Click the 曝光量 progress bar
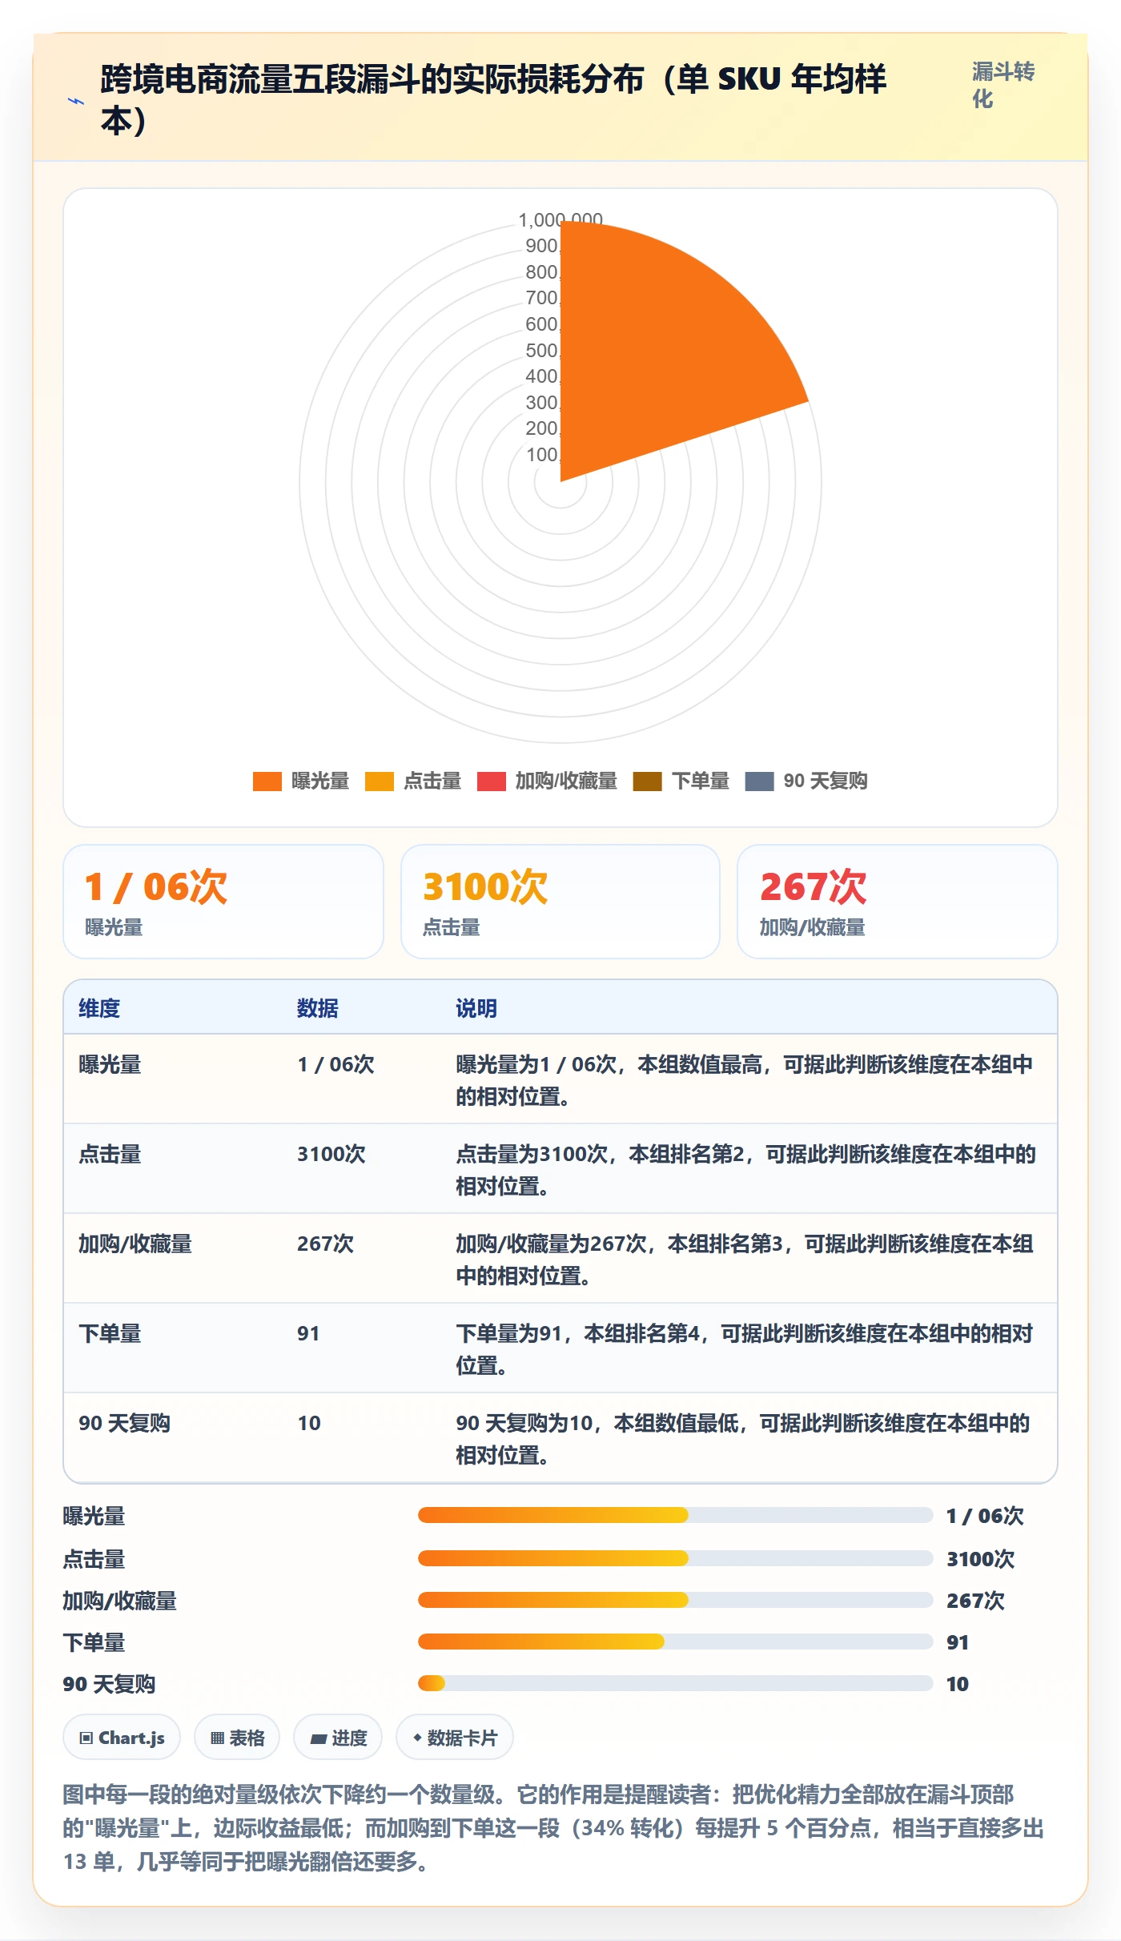The image size is (1121, 1941). 675,1515
